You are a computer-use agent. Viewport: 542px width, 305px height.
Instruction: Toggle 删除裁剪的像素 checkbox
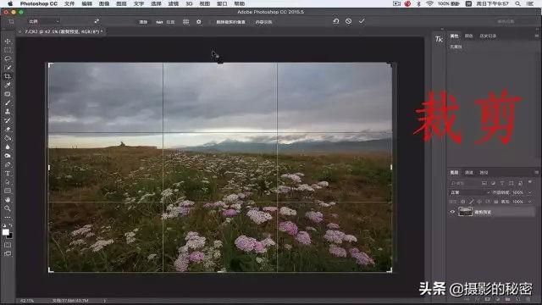pyautogui.click(x=212, y=22)
